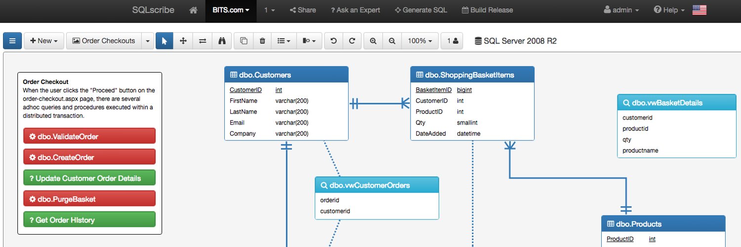This screenshot has width=741, height=247.
Task: Click the Email column row
Action: point(287,123)
